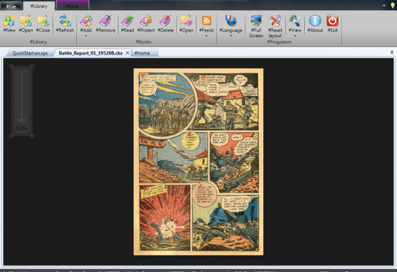
Task: Expand the #Language dropdown arrow
Action: click(x=231, y=36)
